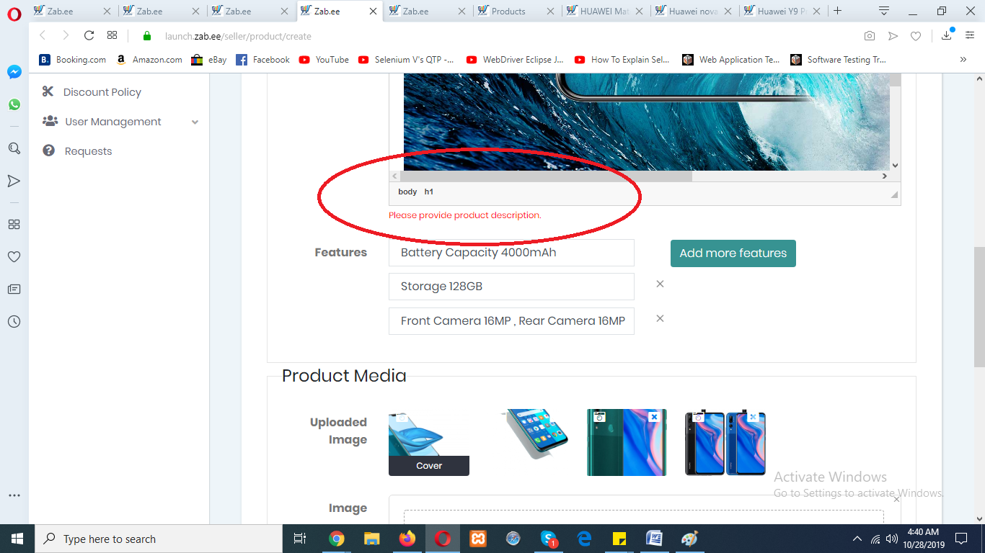Open Amazon.com bookmark

(149, 60)
